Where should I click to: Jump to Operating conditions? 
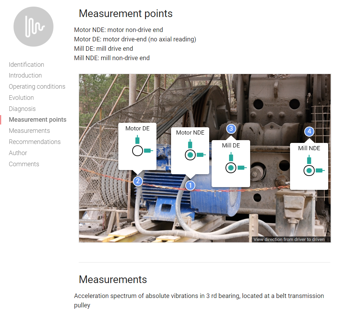[37, 87]
